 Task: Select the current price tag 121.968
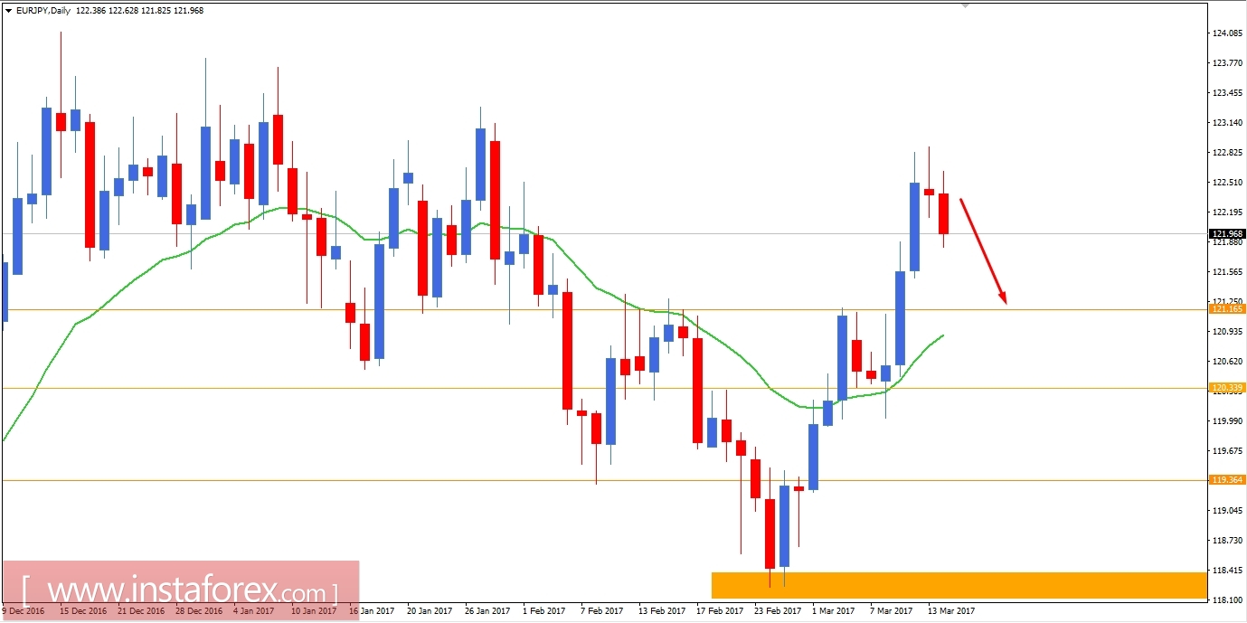pos(1226,232)
